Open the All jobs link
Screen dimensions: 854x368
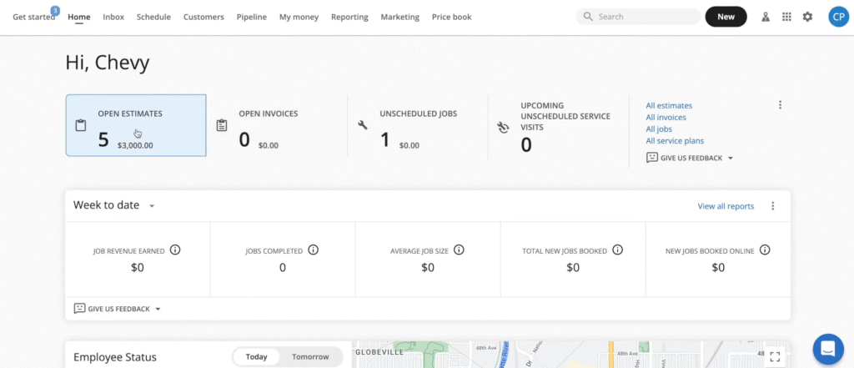659,129
